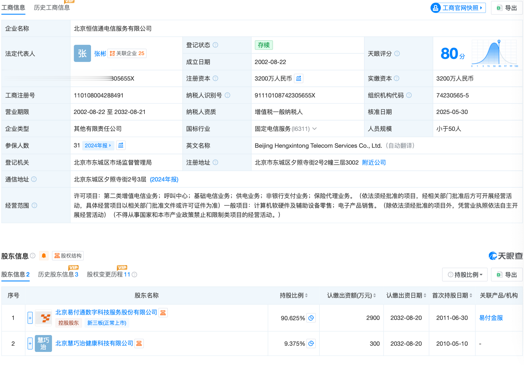Sort table by 认缴出资日期 column
This screenshot has height=365, width=524.
[425, 295]
